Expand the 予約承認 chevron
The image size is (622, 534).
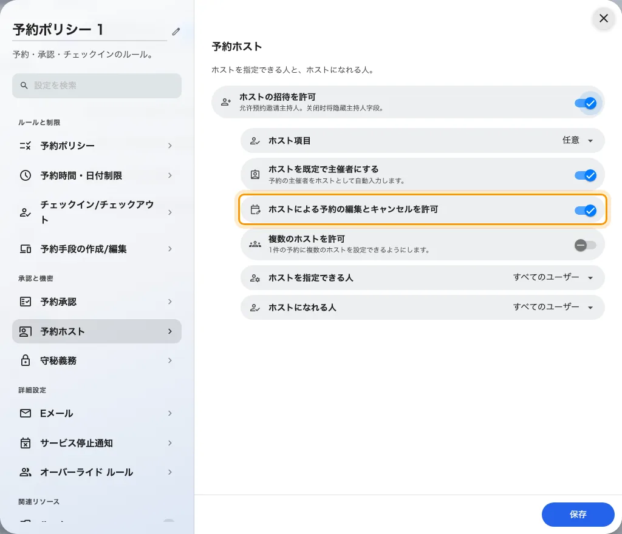click(x=170, y=302)
